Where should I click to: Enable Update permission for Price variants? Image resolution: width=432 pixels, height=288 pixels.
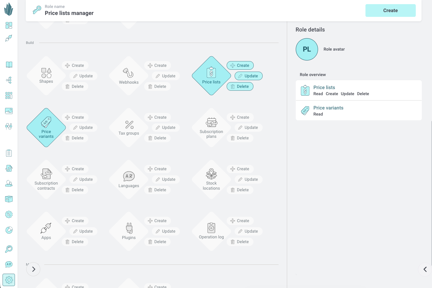[83, 128]
